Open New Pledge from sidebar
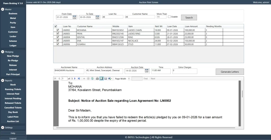 pyautogui.click(x=13, y=56)
